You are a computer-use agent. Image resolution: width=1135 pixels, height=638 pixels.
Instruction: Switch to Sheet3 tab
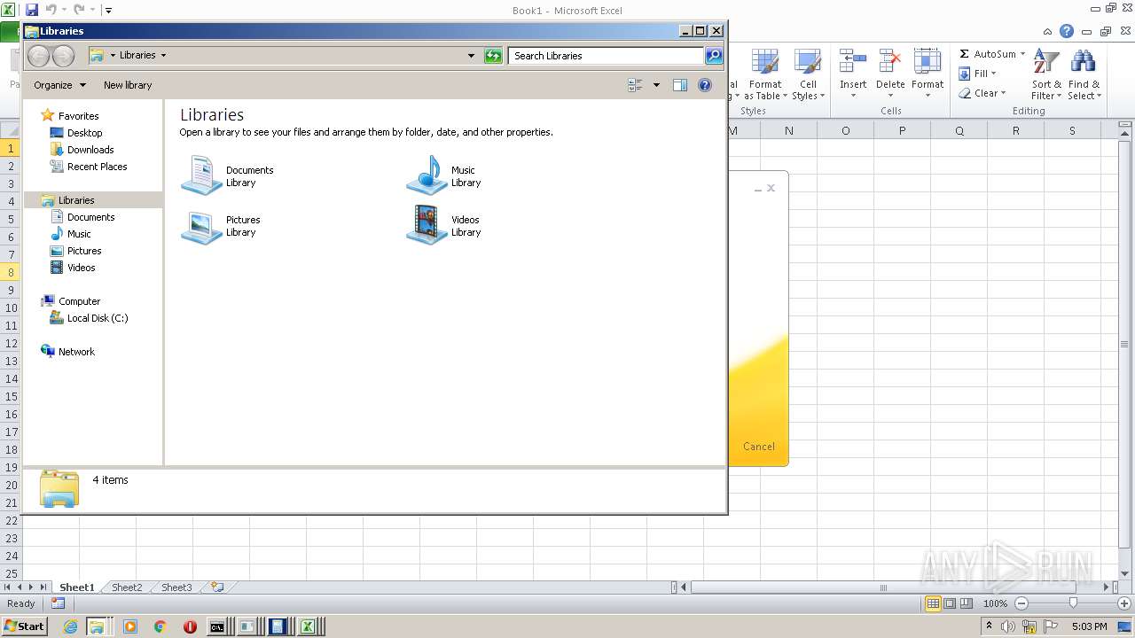[176, 587]
